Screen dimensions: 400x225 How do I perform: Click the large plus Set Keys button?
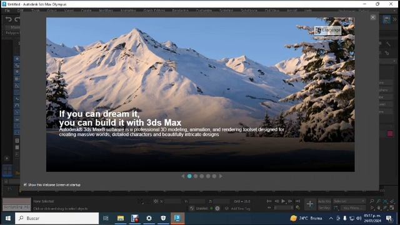click(310, 204)
